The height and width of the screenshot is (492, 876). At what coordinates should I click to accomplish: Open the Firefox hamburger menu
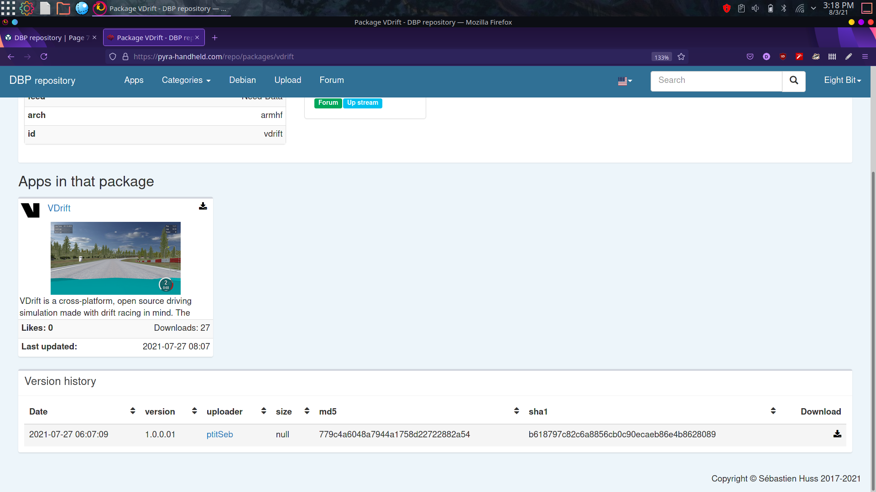(865, 57)
